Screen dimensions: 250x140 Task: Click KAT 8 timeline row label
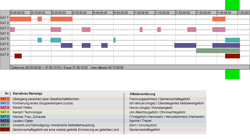[x=4, y=55]
